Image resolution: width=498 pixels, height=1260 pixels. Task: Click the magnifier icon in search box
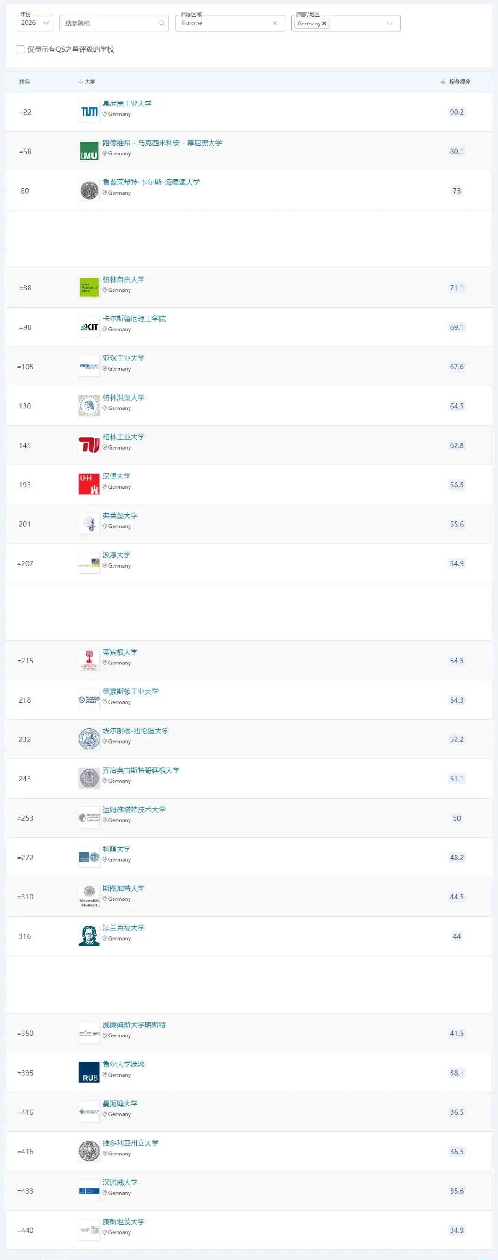pos(161,23)
